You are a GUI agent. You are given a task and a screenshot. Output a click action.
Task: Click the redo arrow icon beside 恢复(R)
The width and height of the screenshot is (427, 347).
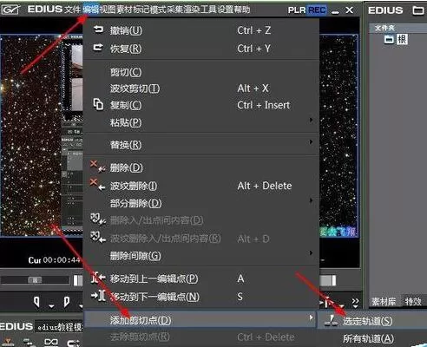coord(98,48)
